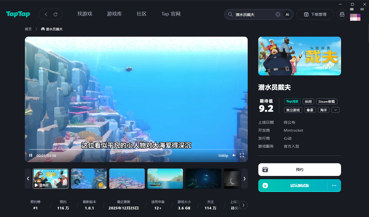Mute the video player volume
The width and height of the screenshot is (369, 217).
pos(234,155)
